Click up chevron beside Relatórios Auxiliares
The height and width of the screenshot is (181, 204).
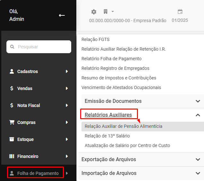(x=198, y=115)
